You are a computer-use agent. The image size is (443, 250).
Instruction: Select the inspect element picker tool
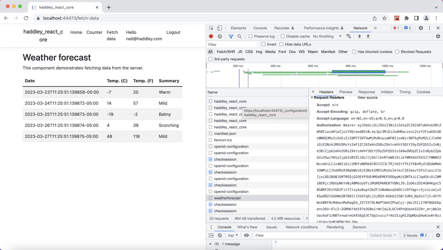(211, 28)
